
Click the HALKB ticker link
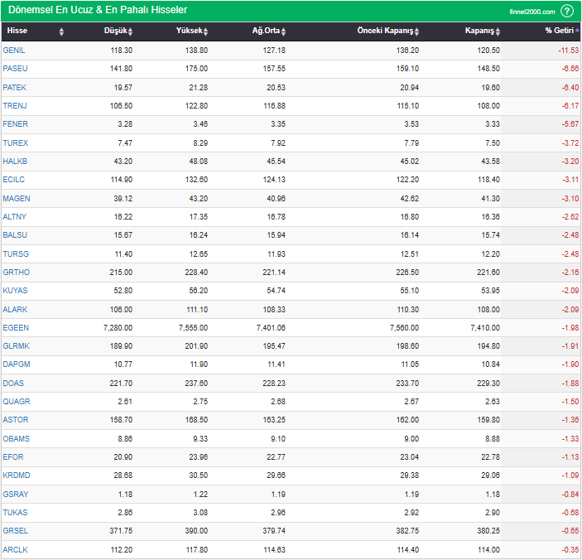pyautogui.click(x=15, y=161)
